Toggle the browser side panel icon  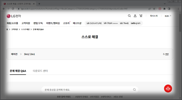click(x=169, y=9)
